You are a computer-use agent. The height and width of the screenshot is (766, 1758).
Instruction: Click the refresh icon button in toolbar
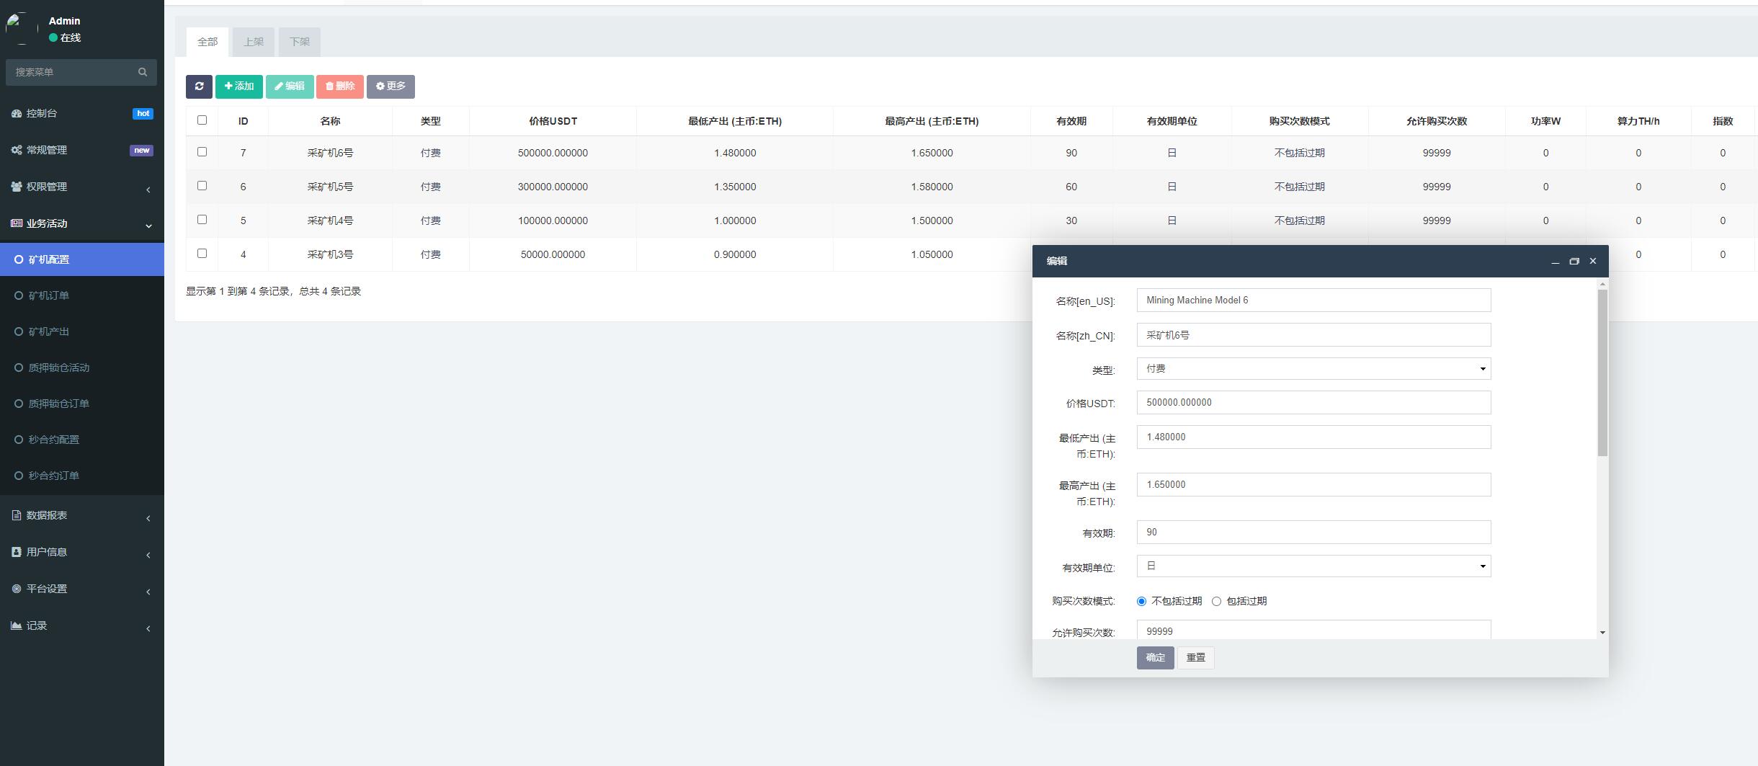coord(199,86)
